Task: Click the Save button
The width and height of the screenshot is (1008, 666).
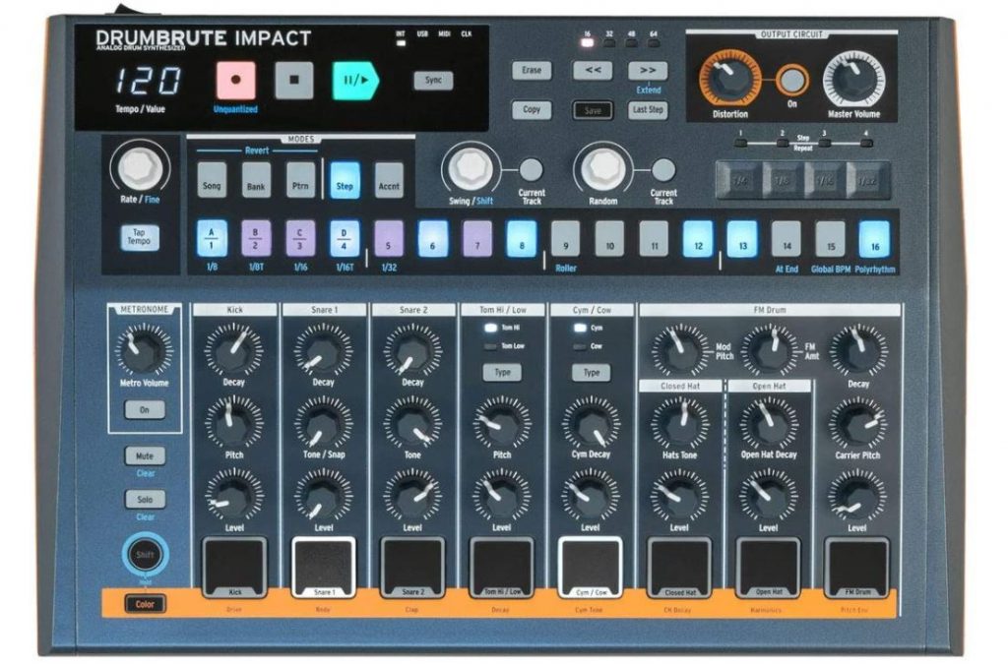Action: click(593, 110)
